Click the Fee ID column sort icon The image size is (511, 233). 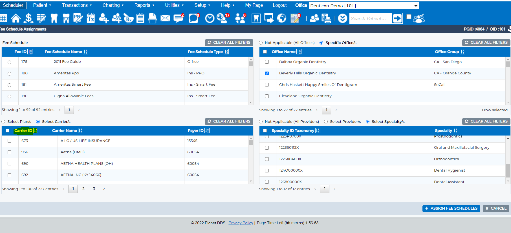point(30,52)
